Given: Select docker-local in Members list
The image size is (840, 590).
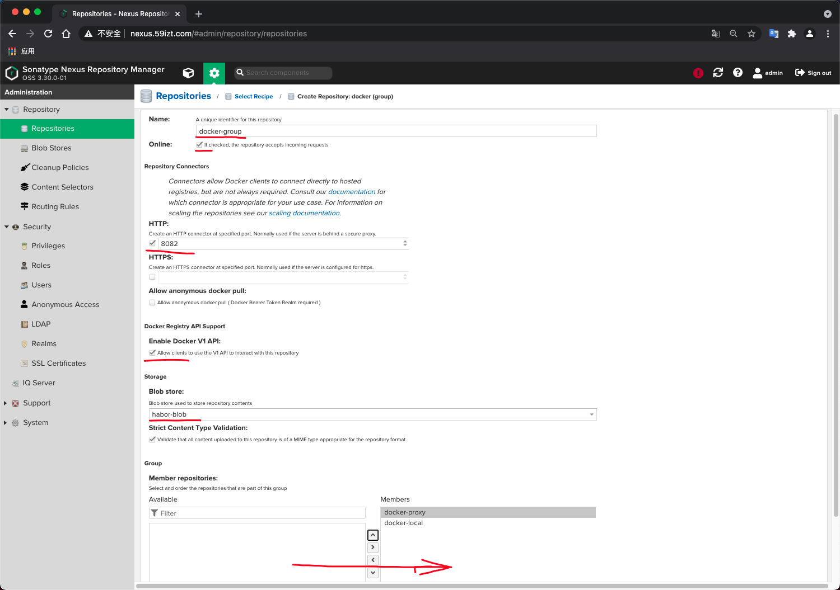Looking at the screenshot, I should click(x=488, y=523).
